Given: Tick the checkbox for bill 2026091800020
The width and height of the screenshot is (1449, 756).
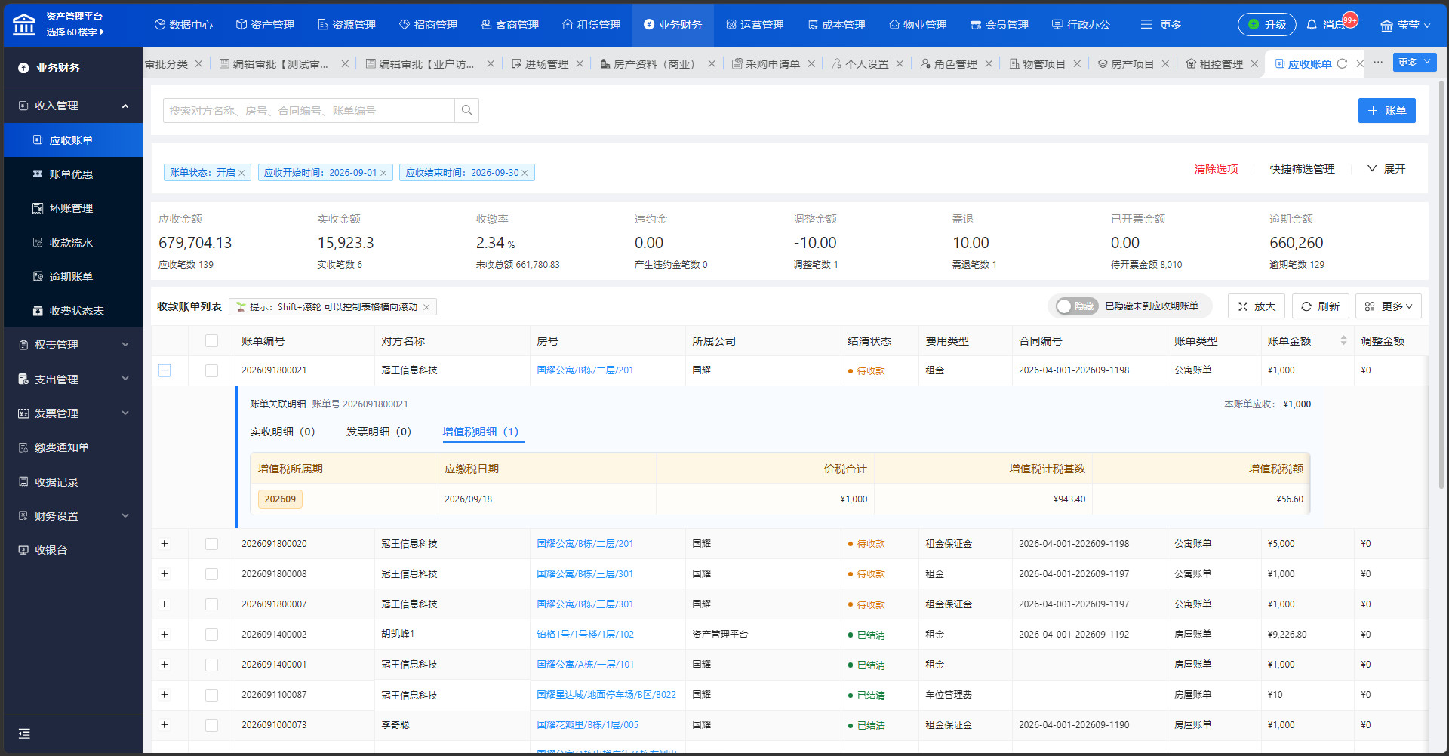Looking at the screenshot, I should [x=211, y=544].
